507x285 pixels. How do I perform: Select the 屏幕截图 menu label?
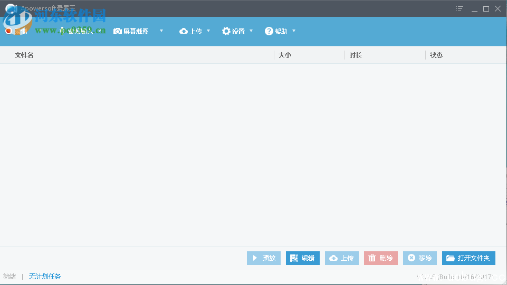pos(136,31)
